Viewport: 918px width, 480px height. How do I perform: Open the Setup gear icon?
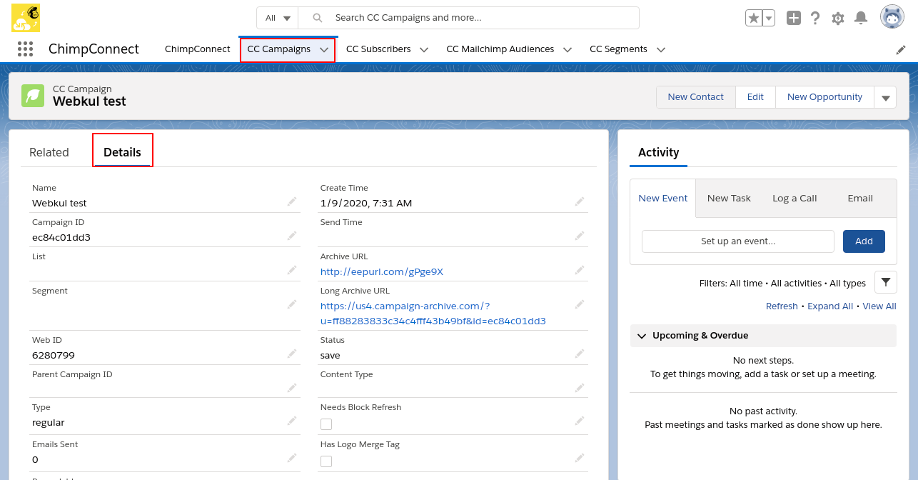(838, 19)
